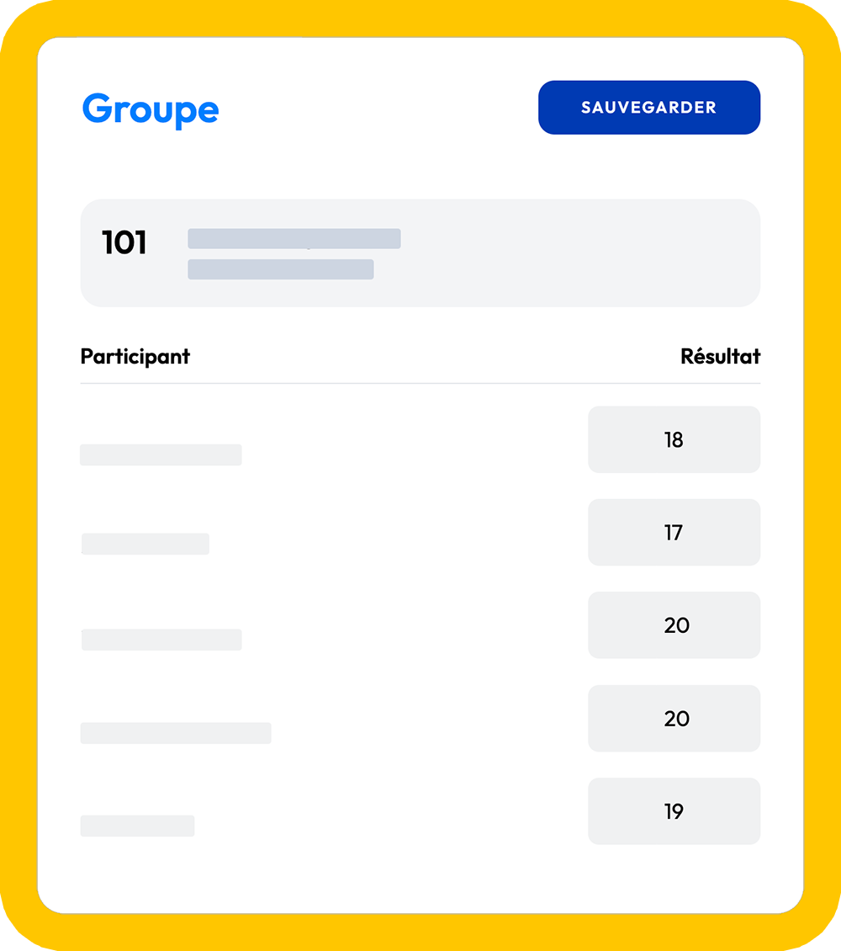Focus the result field showing 17
This screenshot has height=951, width=841.
[x=674, y=532]
